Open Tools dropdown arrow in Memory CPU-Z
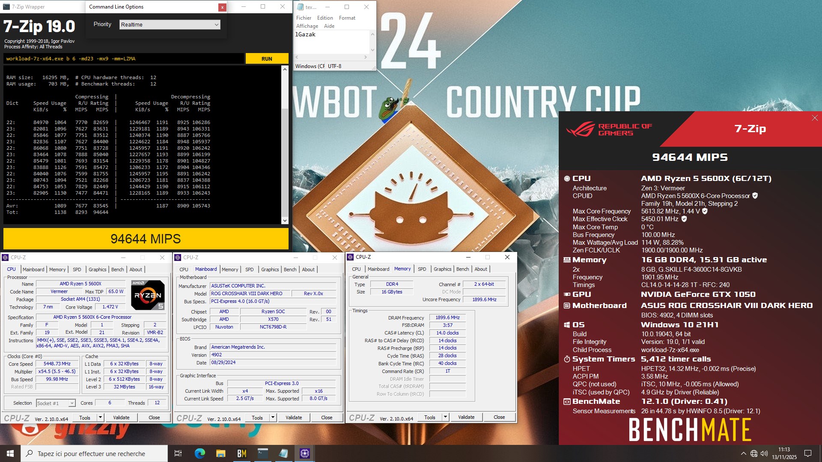The width and height of the screenshot is (822, 462). 445,417
